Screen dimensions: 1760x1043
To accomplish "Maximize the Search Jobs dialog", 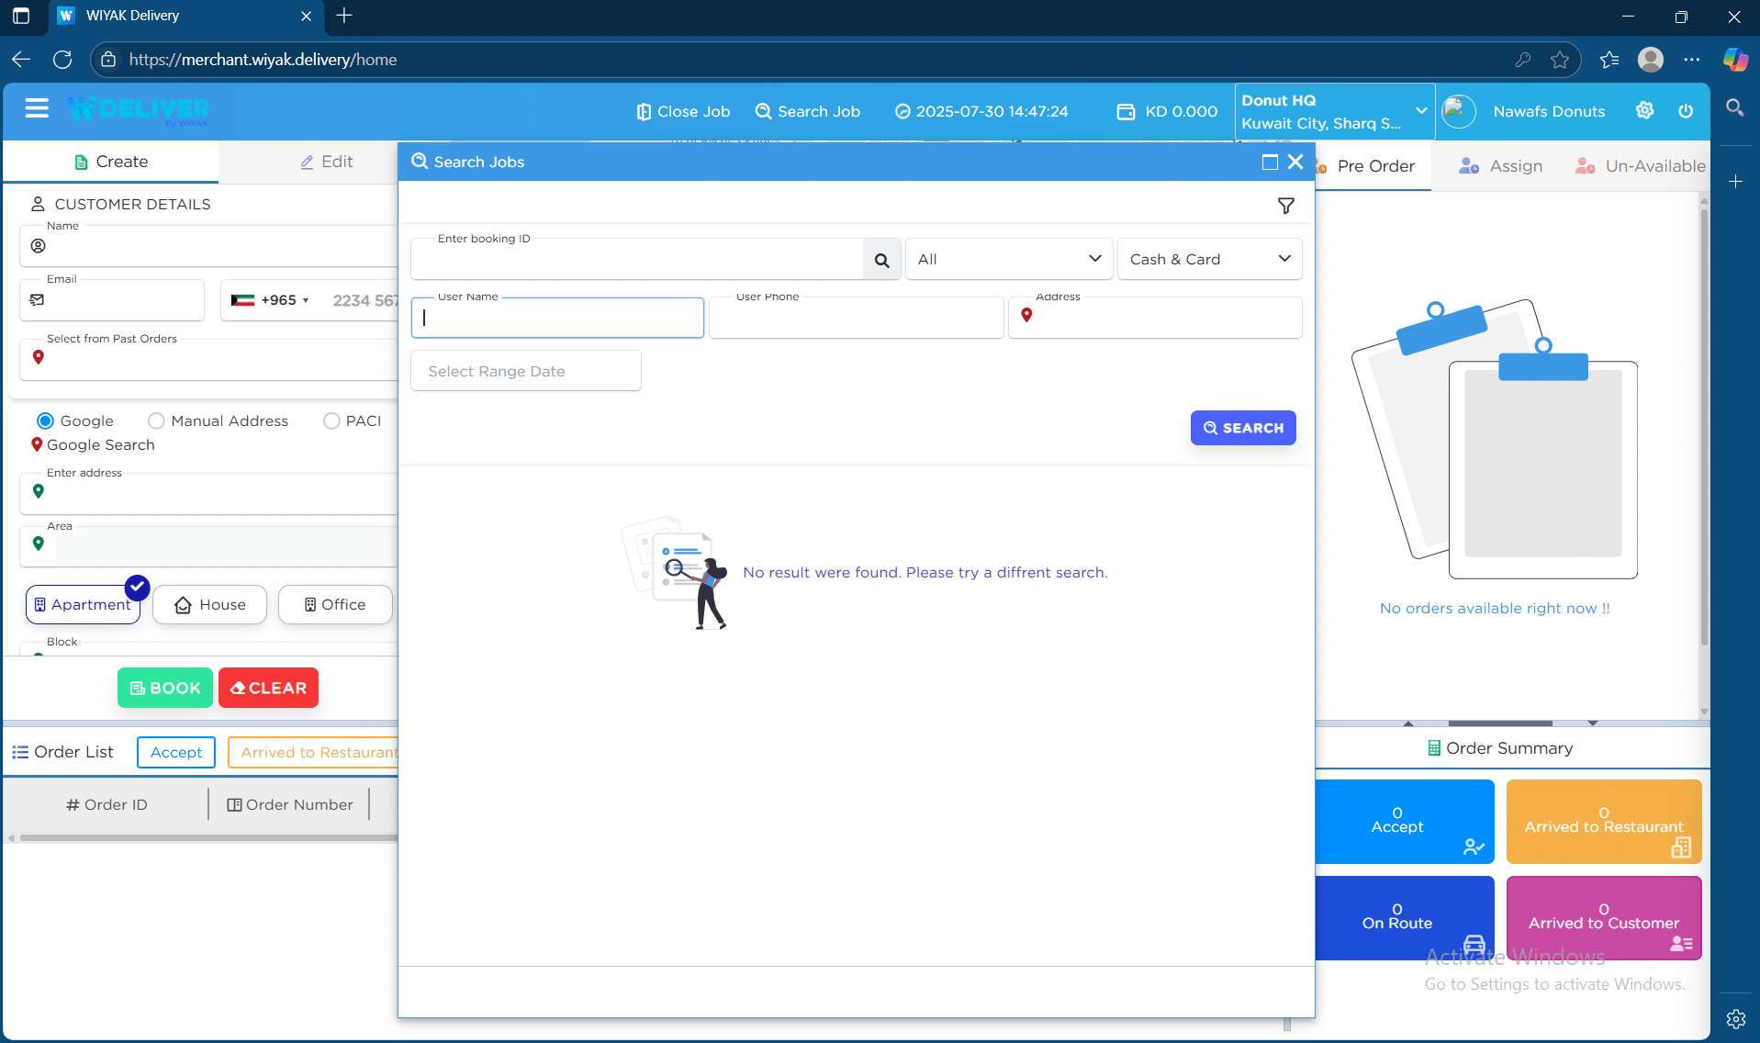I will pyautogui.click(x=1270, y=163).
